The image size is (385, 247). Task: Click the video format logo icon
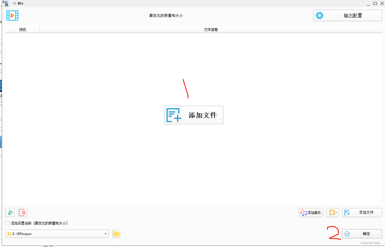pyautogui.click(x=12, y=15)
